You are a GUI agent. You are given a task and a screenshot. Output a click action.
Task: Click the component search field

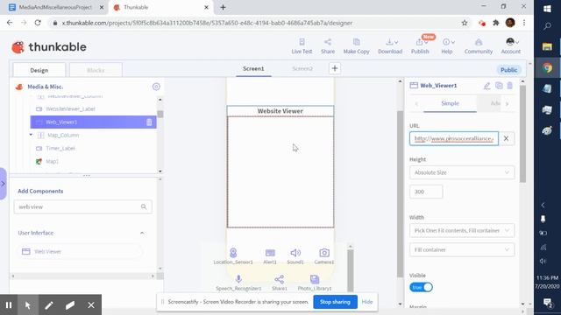pos(82,206)
